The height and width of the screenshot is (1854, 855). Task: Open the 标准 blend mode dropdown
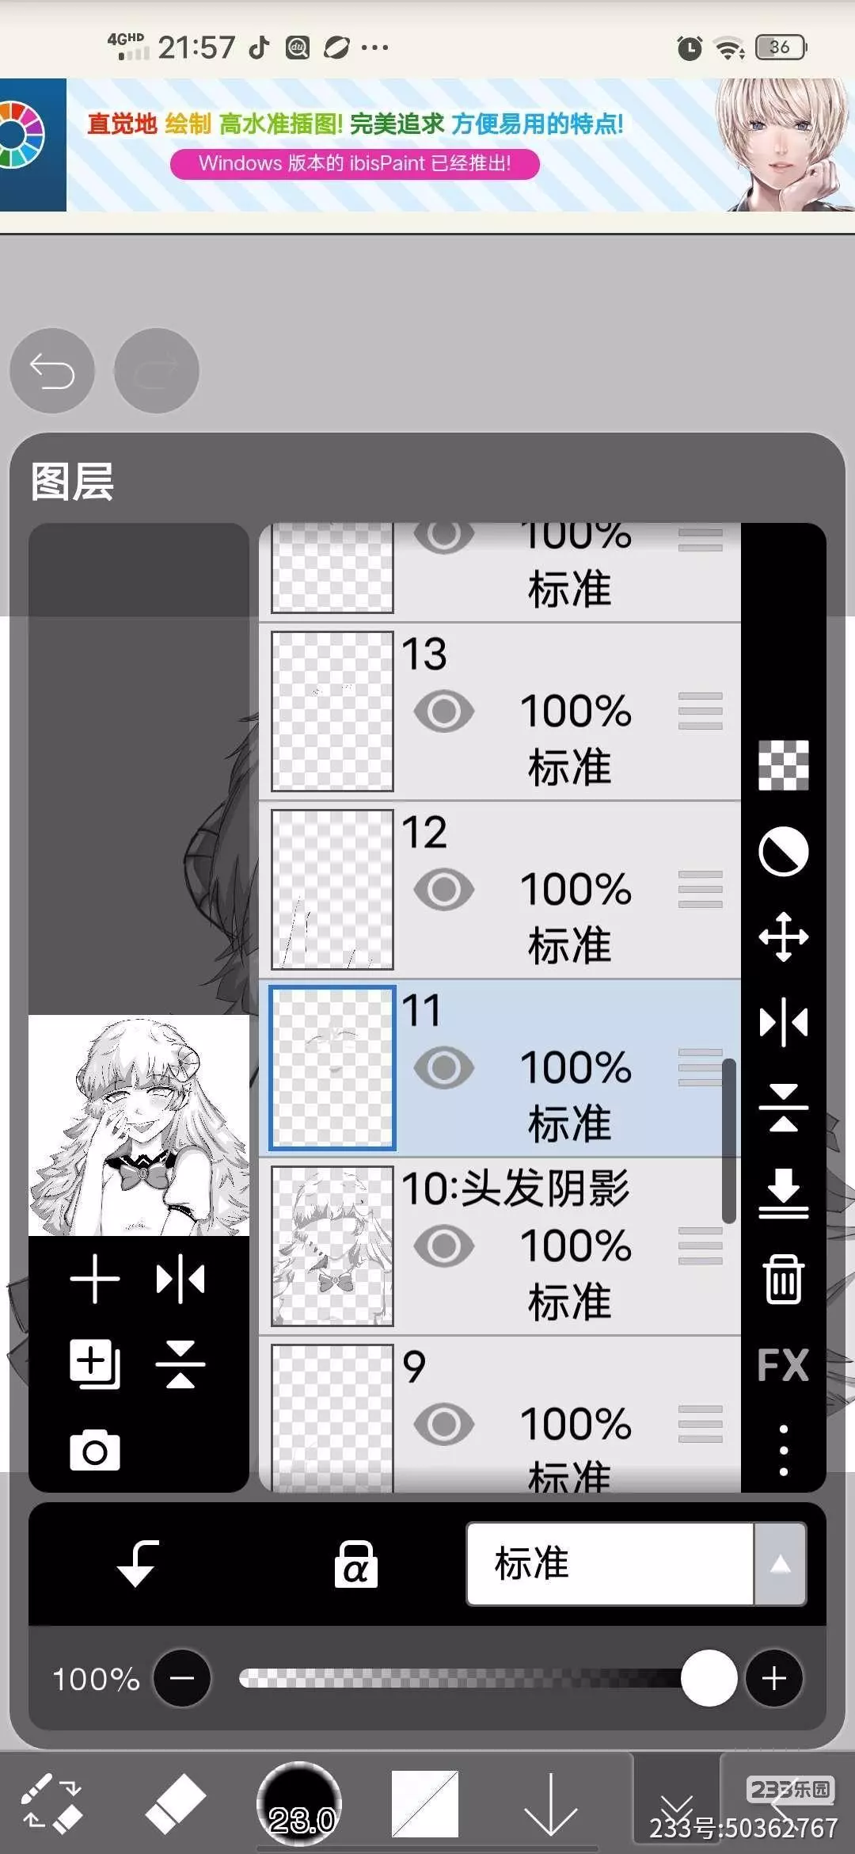click(610, 1564)
